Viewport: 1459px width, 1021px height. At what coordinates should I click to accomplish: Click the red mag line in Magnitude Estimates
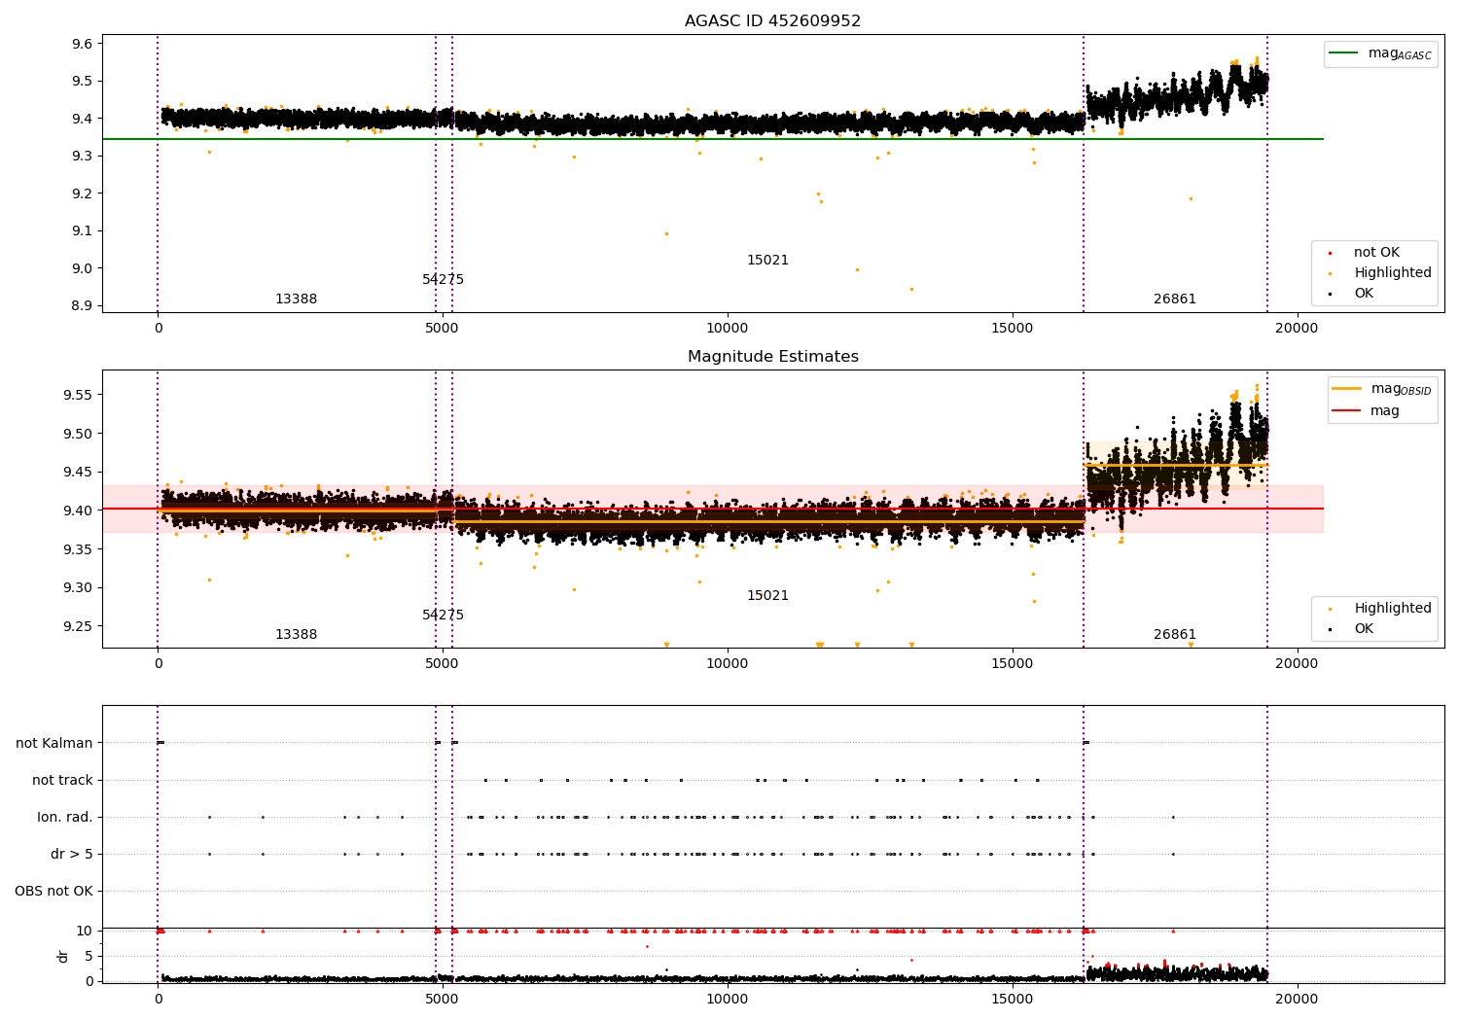pyautogui.click(x=713, y=509)
